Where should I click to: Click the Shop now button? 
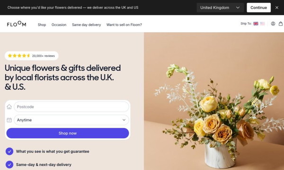[68, 133]
